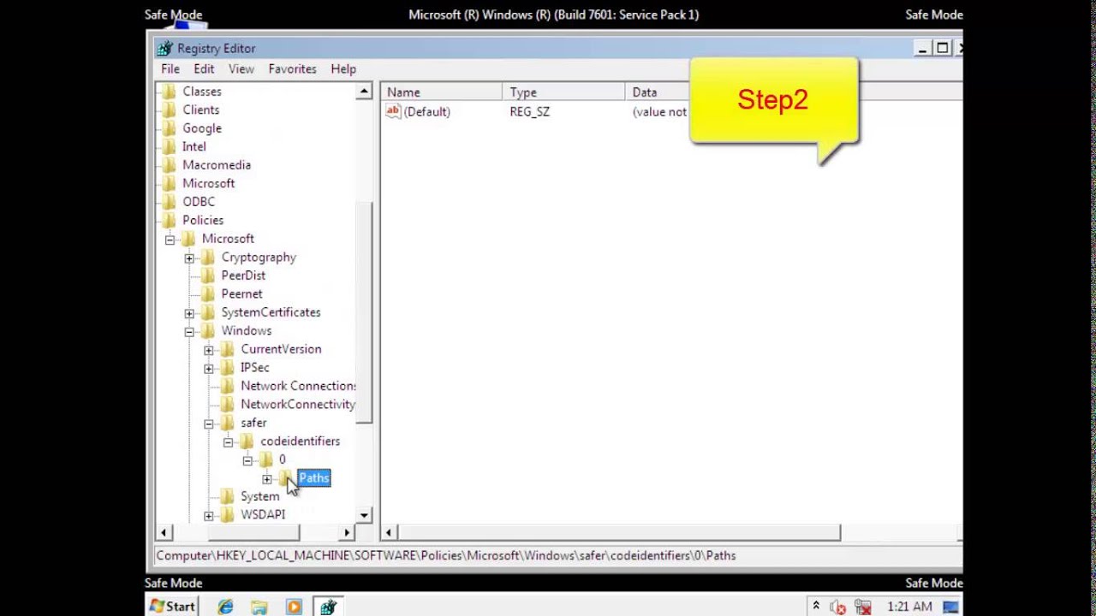Viewport: 1096px width, 616px height.
Task: Collapse the 0 key
Action: pyautogui.click(x=247, y=460)
